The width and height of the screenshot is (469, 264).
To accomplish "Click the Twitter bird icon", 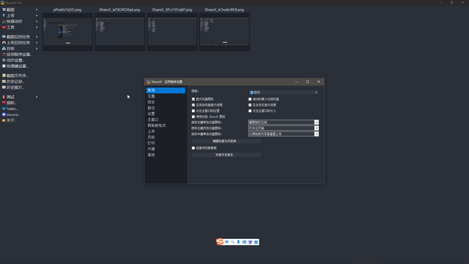I will pyautogui.click(x=4, y=109).
